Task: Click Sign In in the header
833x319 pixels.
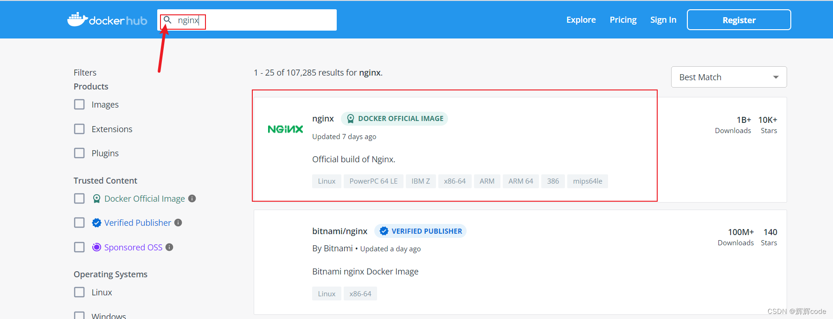Action: click(663, 20)
